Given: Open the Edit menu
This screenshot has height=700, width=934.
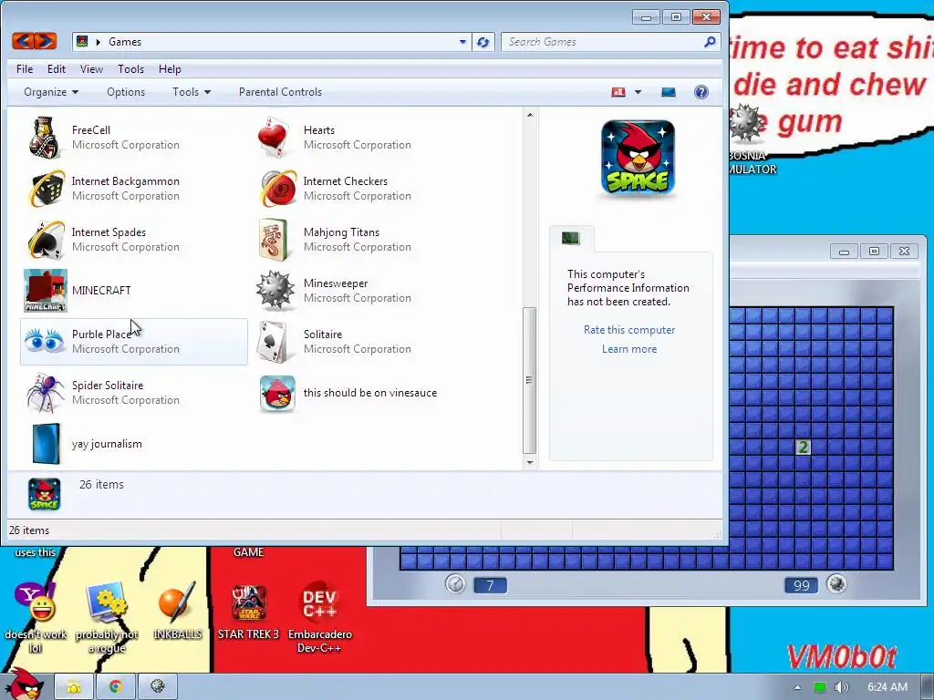Looking at the screenshot, I should pyautogui.click(x=57, y=69).
